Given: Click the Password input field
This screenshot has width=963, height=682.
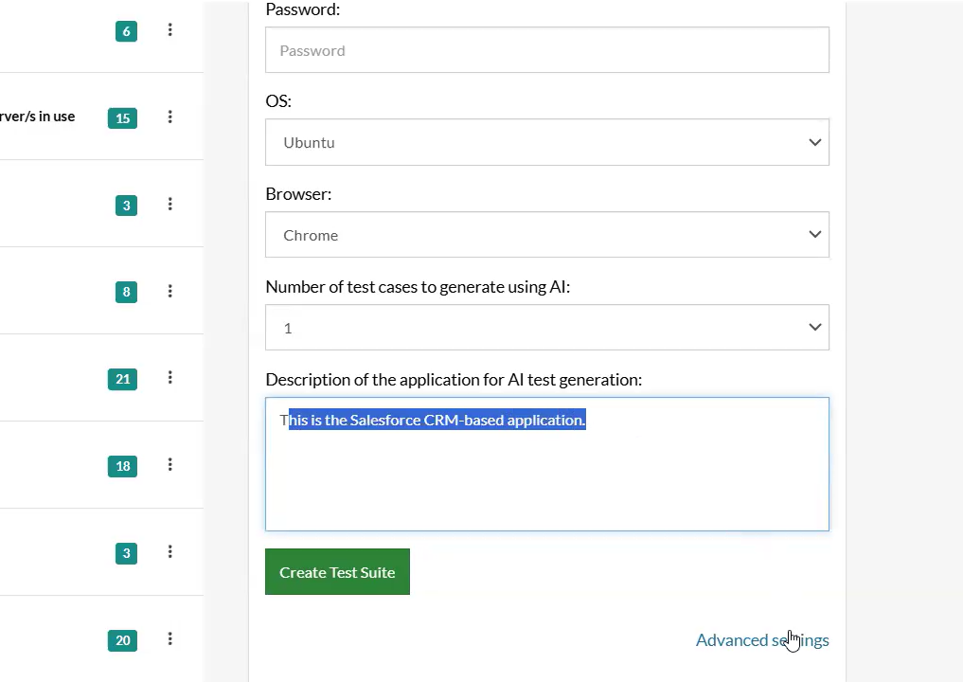Looking at the screenshot, I should coord(546,50).
